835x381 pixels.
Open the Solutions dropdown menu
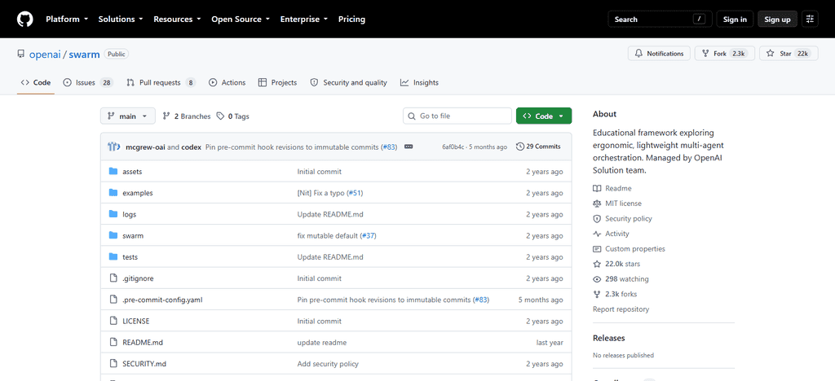(x=121, y=19)
